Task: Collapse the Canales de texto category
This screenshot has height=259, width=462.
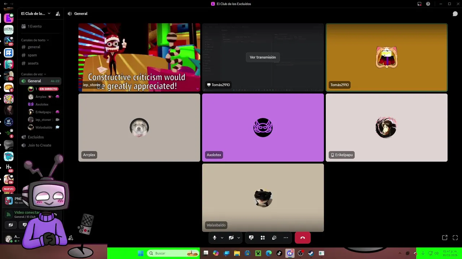Action: click(35, 40)
